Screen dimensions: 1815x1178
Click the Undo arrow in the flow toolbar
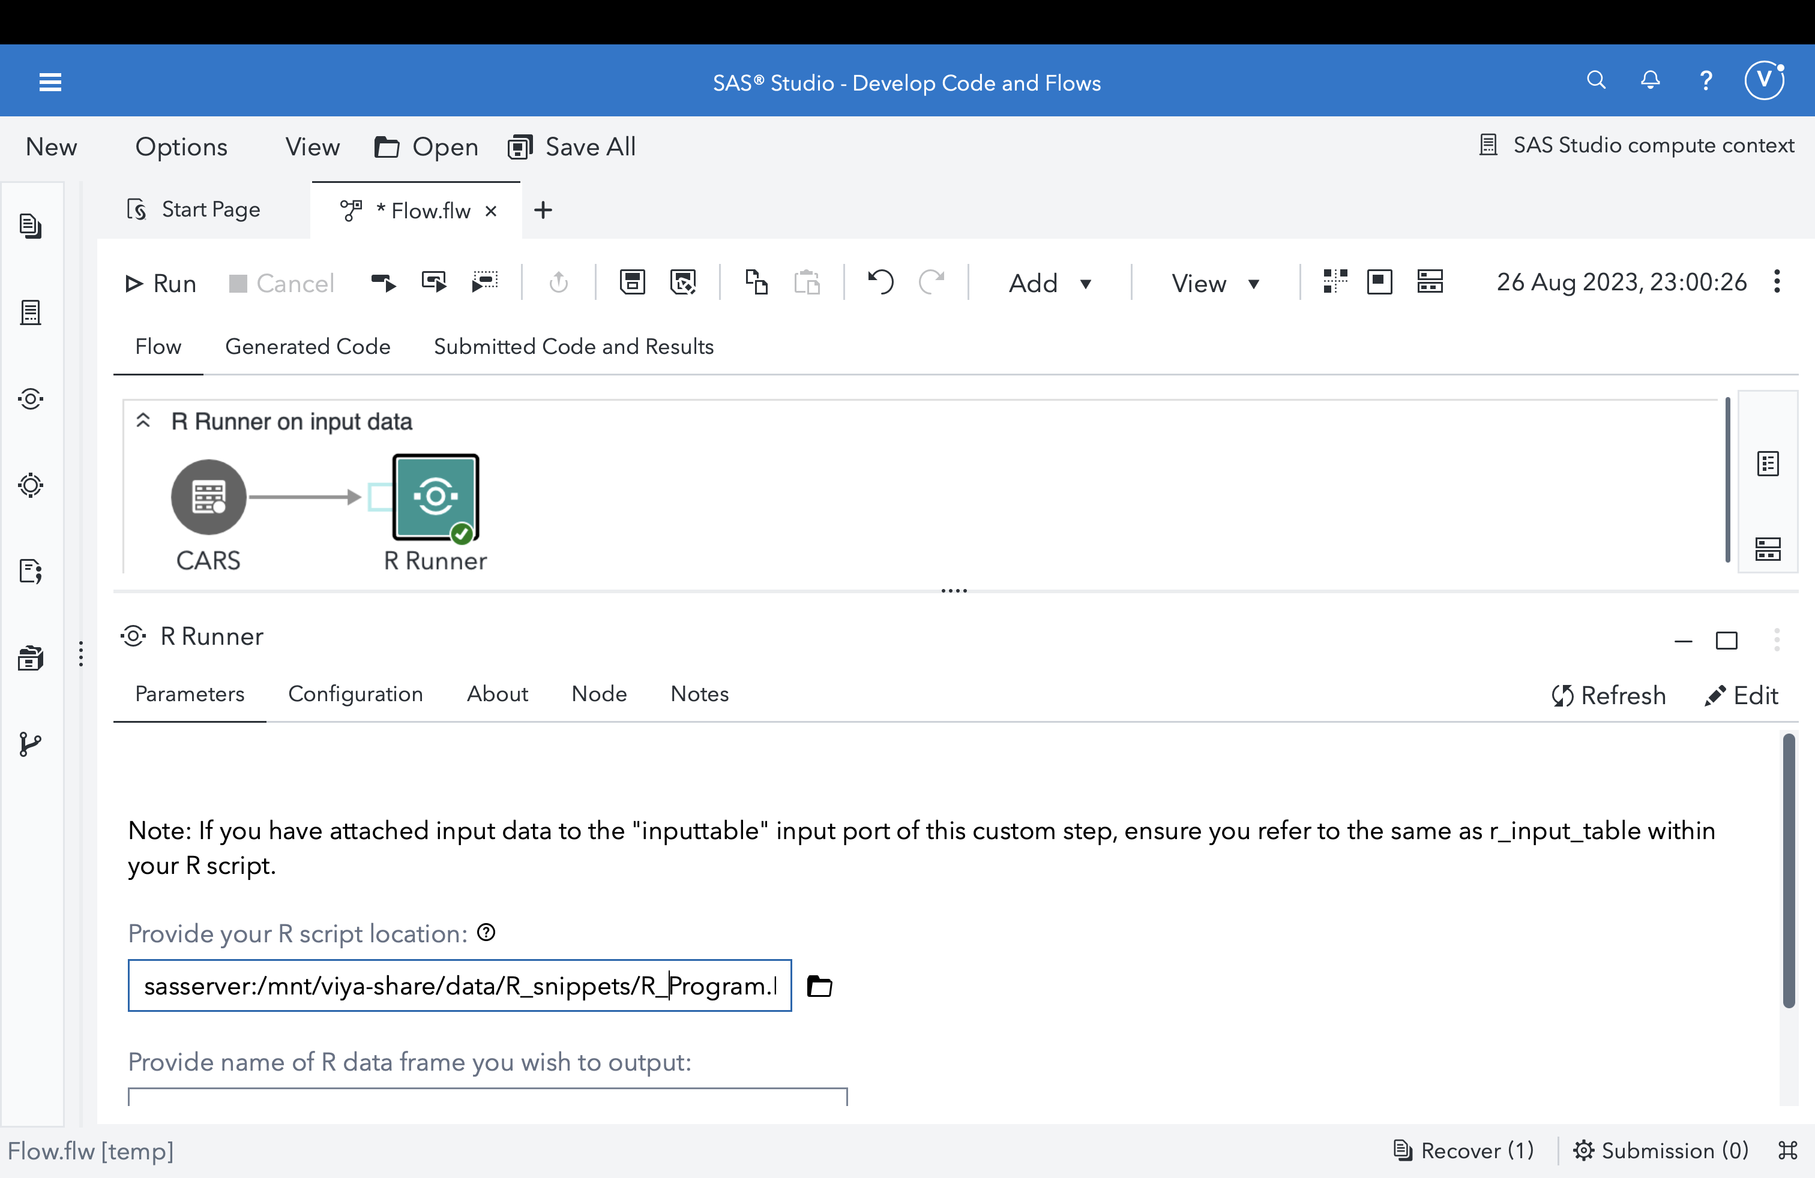tap(880, 283)
